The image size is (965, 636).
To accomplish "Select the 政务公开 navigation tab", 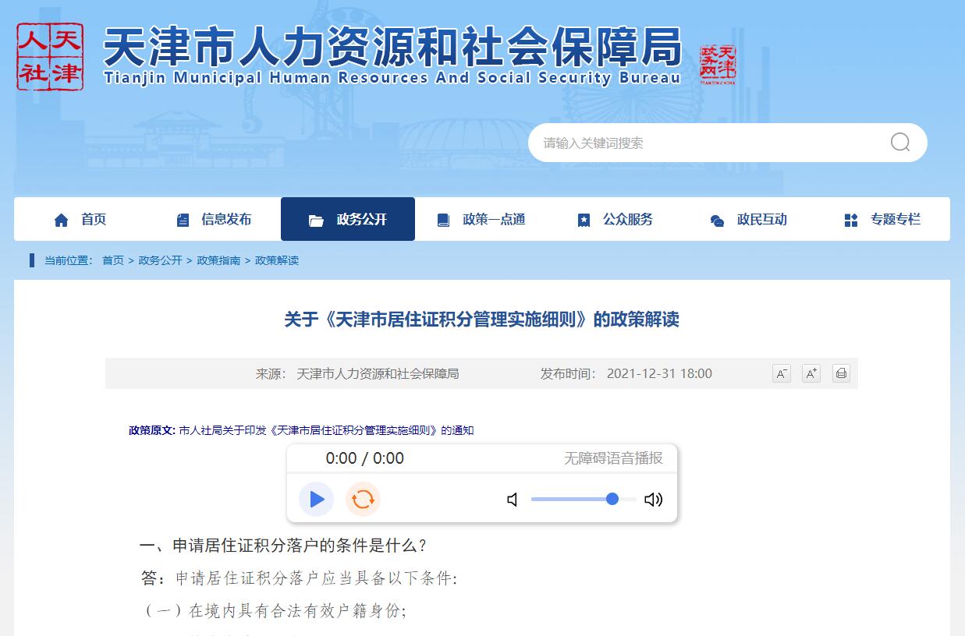I will 348,219.
